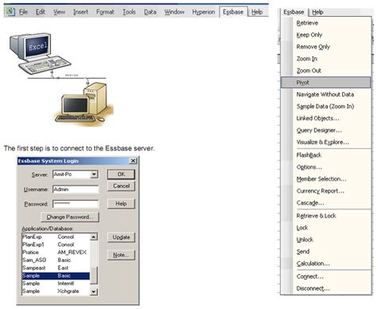Viewport: 378px width, 309px height.
Task: Choose Send in the Essbase menu
Action: tap(326, 252)
